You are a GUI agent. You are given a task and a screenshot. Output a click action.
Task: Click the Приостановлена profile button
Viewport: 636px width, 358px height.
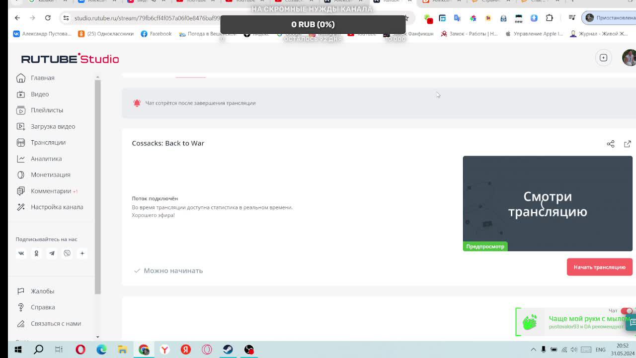pos(609,18)
